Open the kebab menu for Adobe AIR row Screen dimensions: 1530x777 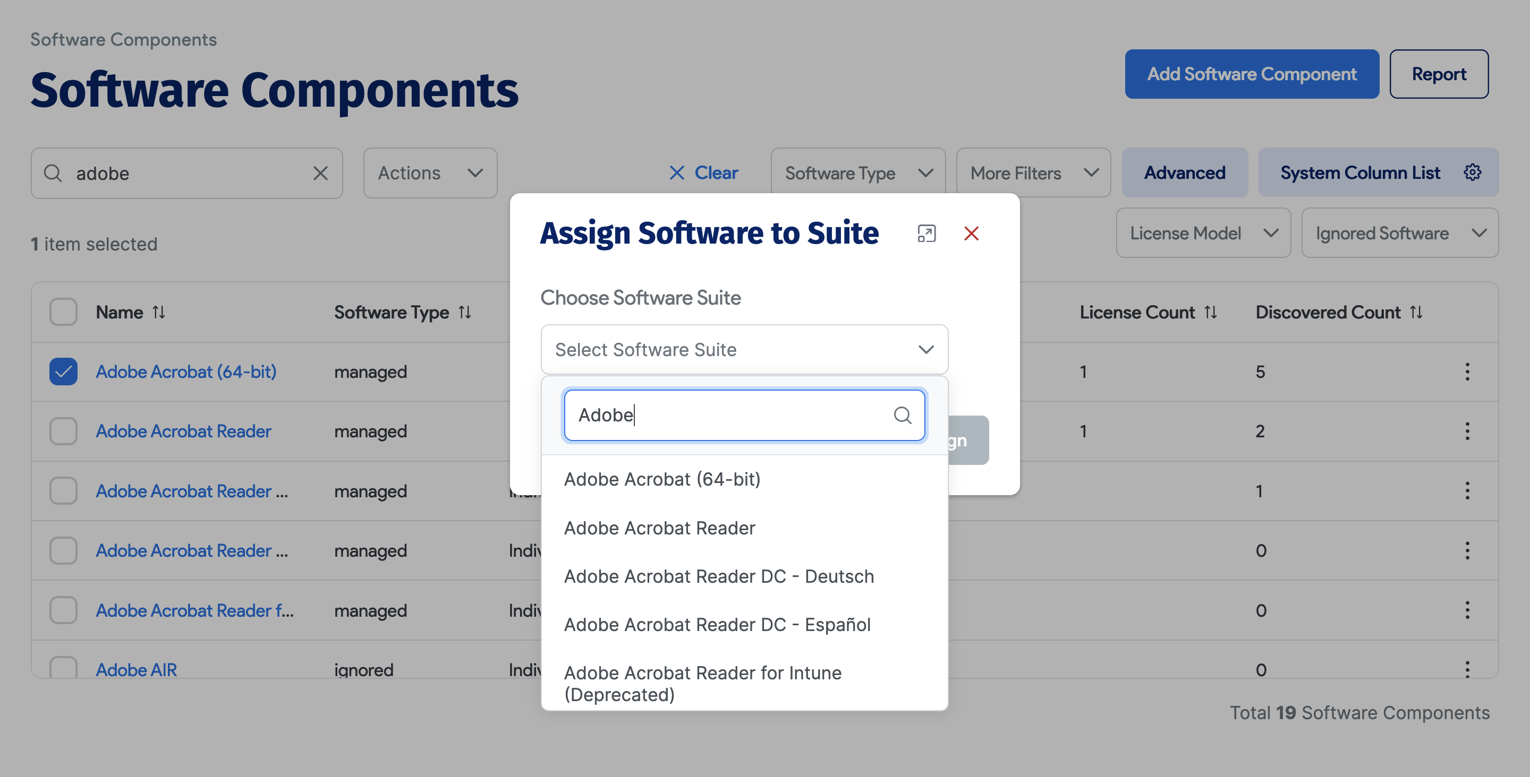point(1468,670)
